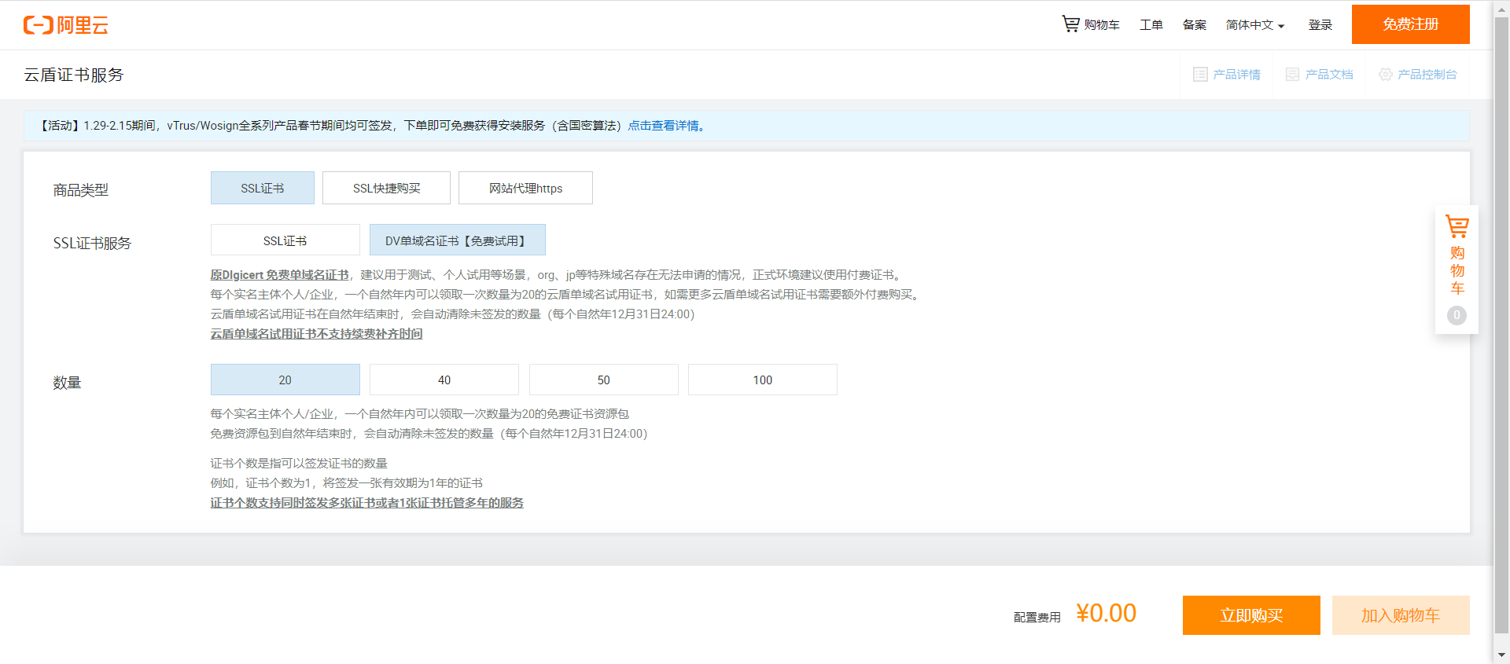Click the 商品类型 label
This screenshot has height=664, width=1510.
[x=81, y=190]
